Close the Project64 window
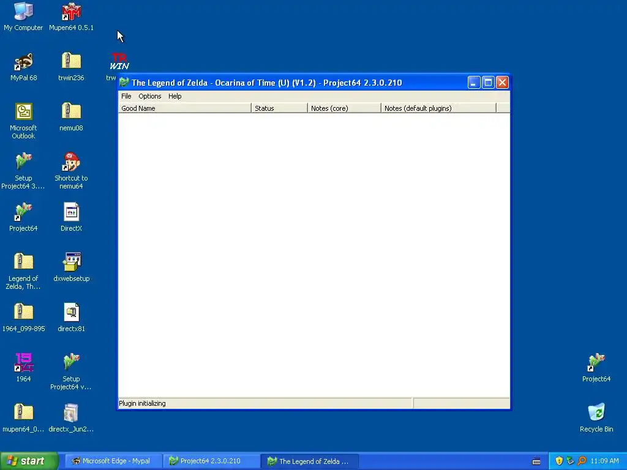627x470 pixels. click(502, 83)
